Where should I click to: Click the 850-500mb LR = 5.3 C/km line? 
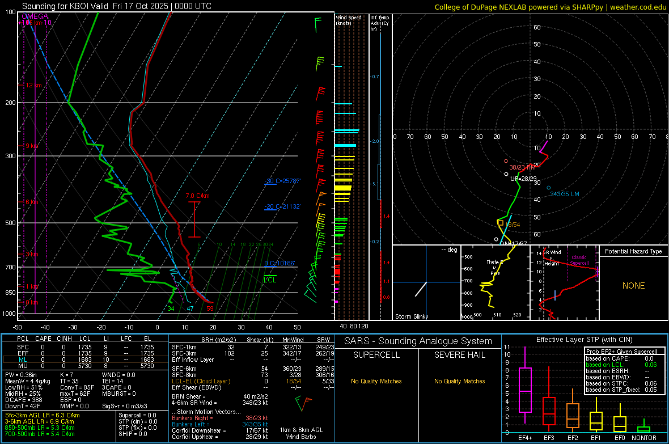[39, 428]
